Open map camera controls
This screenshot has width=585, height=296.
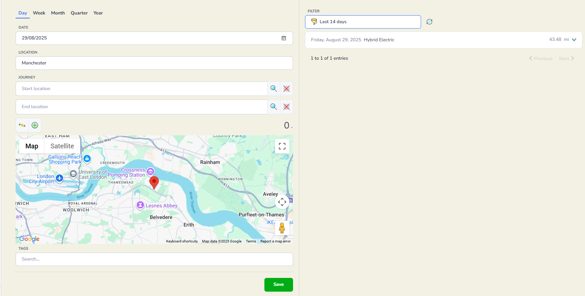click(x=282, y=202)
